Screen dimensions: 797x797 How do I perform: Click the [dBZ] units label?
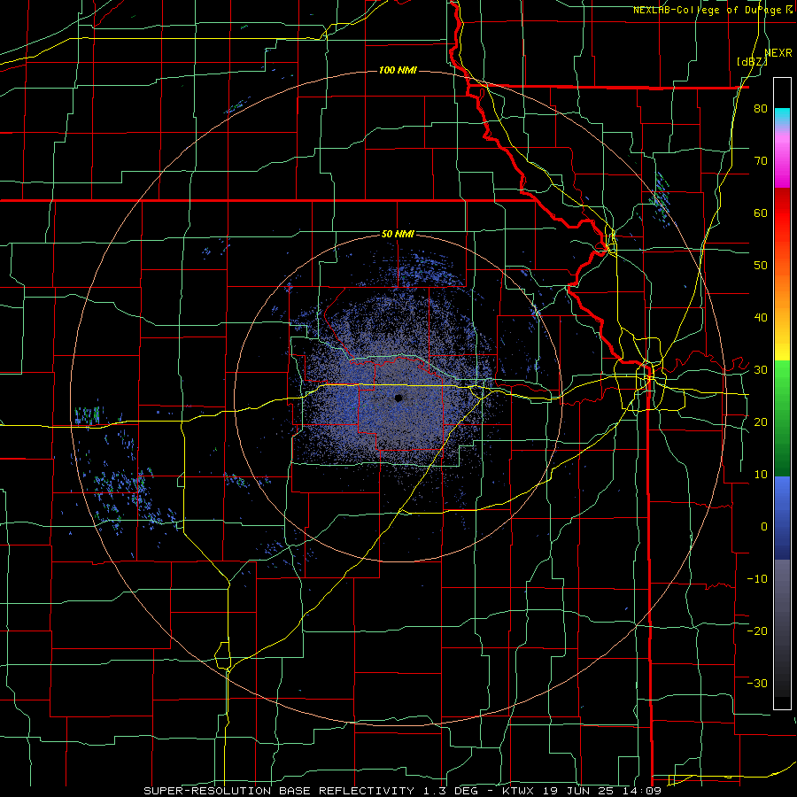click(x=752, y=62)
